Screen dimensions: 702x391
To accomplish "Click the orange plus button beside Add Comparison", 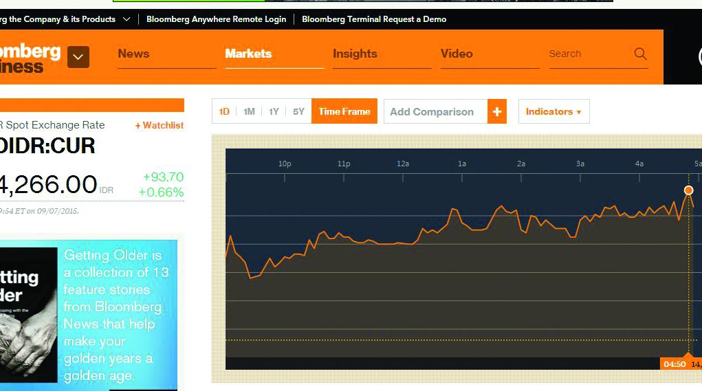I will (497, 111).
